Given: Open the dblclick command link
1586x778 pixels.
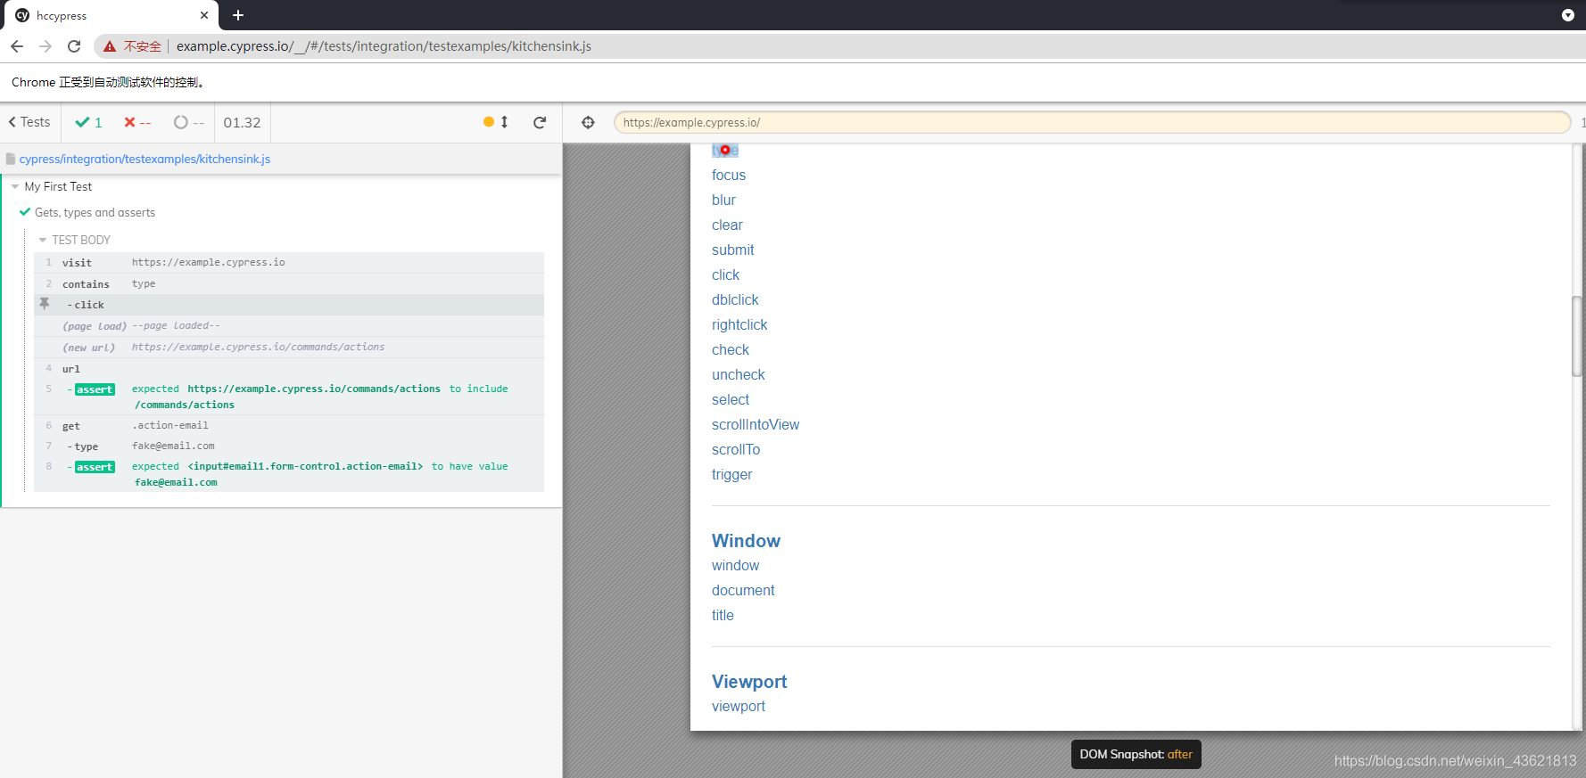Looking at the screenshot, I should click(735, 300).
